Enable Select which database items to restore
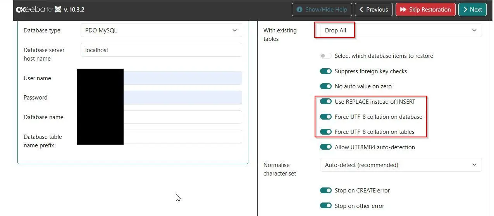The height and width of the screenshot is (216, 494). (x=326, y=56)
